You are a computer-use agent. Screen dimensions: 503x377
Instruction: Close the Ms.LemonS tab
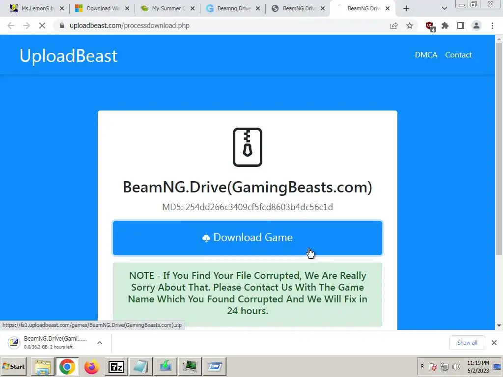tap(62, 8)
